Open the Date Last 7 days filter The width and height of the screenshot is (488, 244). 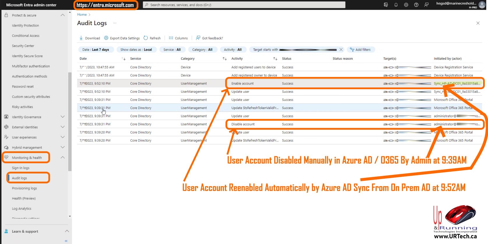coord(96,50)
